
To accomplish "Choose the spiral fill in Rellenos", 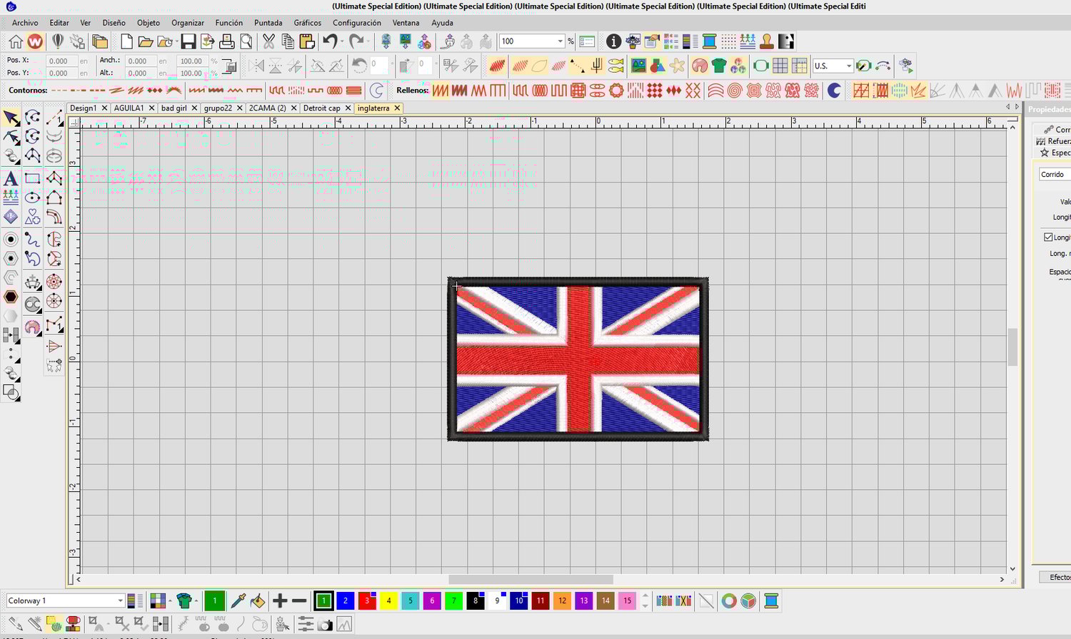I will tap(734, 91).
